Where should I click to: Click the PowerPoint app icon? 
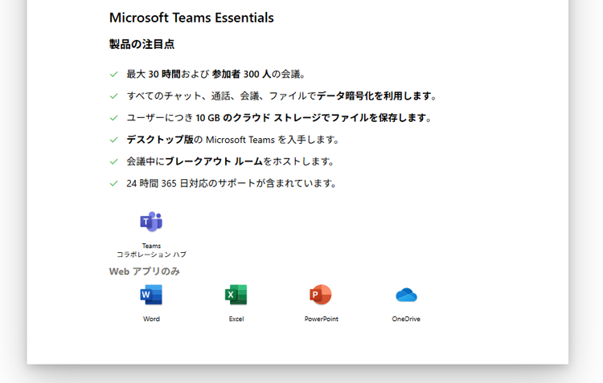[x=321, y=295]
